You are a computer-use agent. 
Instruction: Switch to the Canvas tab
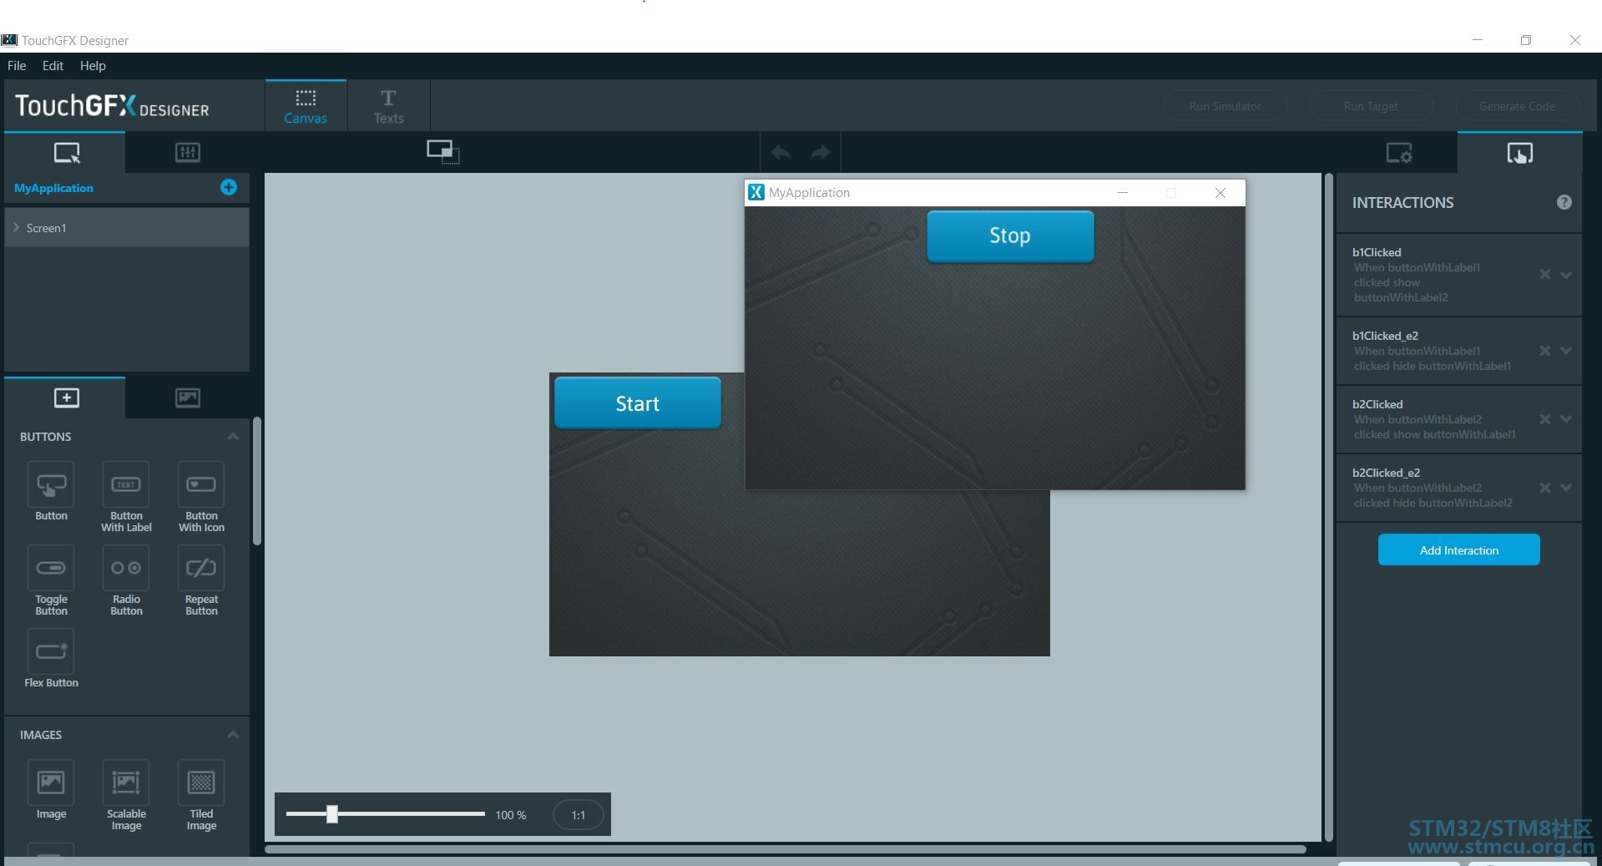pos(306,106)
